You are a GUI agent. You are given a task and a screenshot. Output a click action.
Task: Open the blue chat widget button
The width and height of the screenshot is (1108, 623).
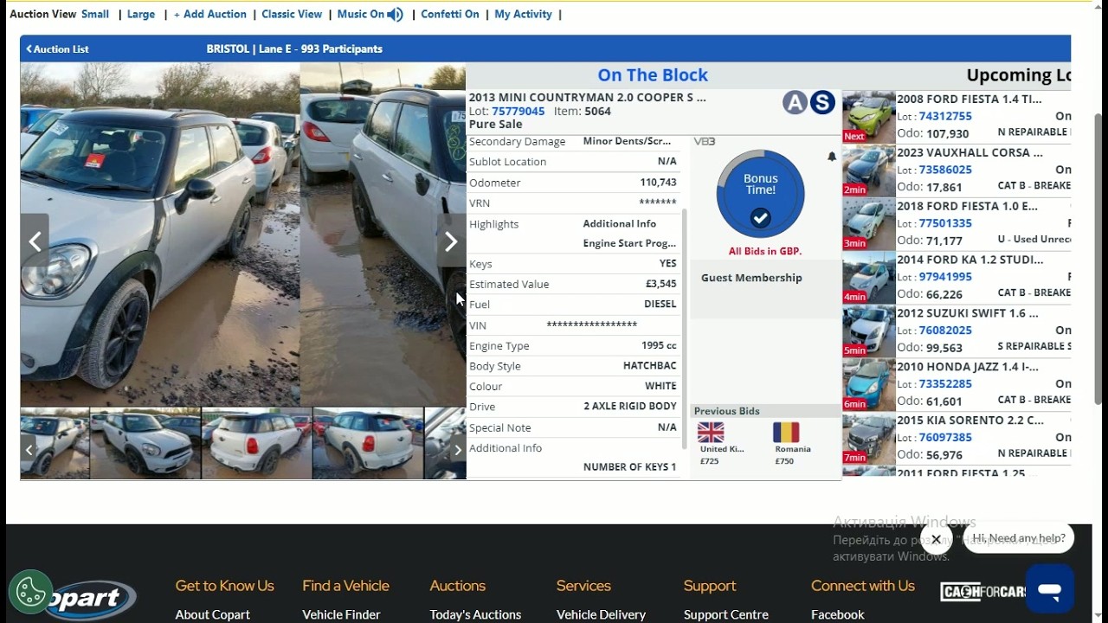point(1050,589)
